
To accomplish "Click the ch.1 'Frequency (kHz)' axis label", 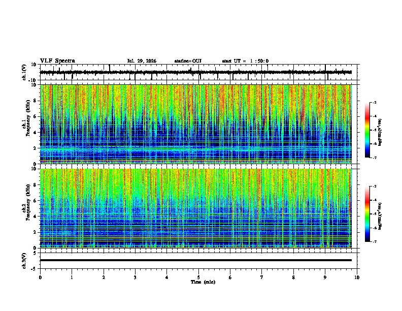I will pyautogui.click(x=28, y=117).
